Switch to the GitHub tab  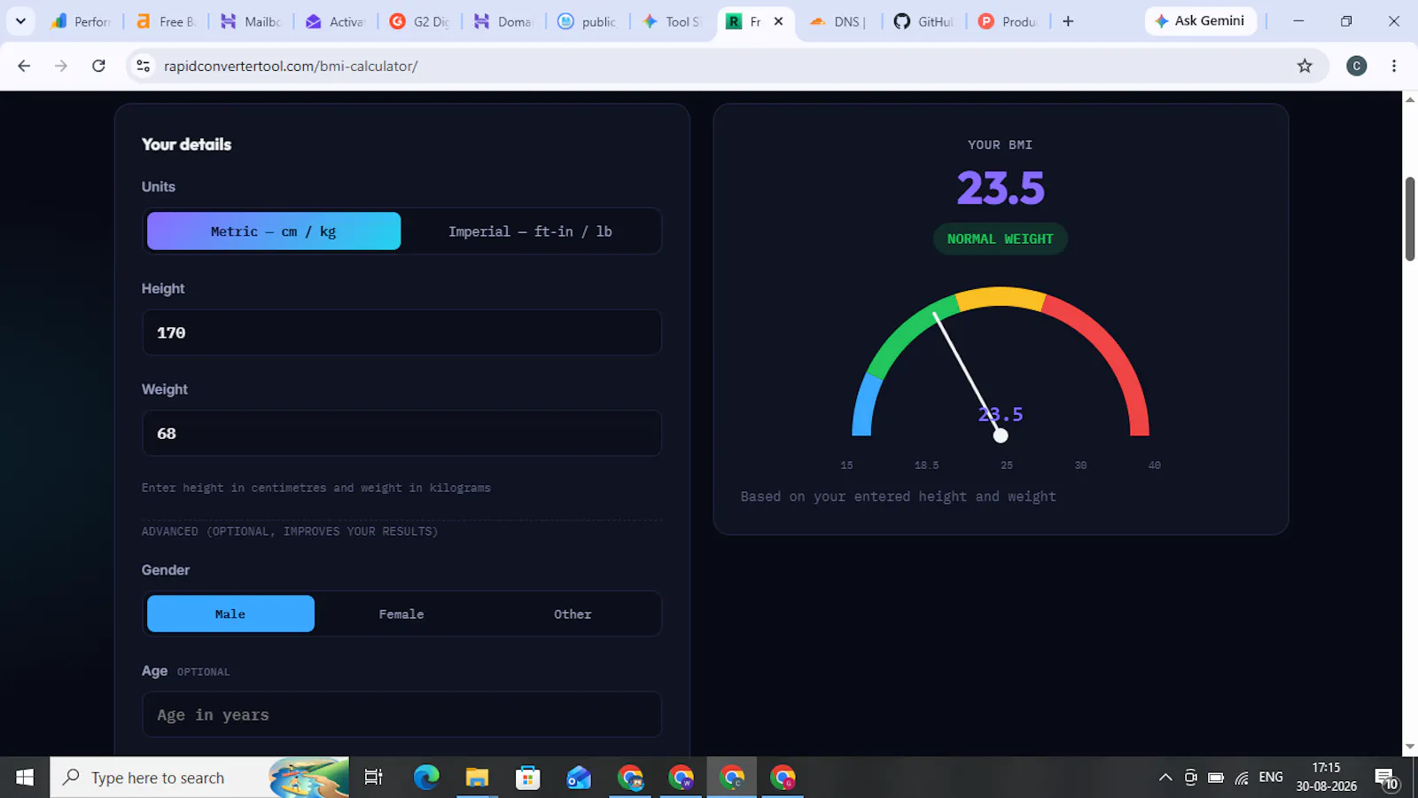pos(923,21)
